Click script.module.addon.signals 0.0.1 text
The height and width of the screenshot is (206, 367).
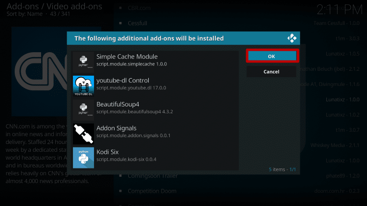coord(134,136)
